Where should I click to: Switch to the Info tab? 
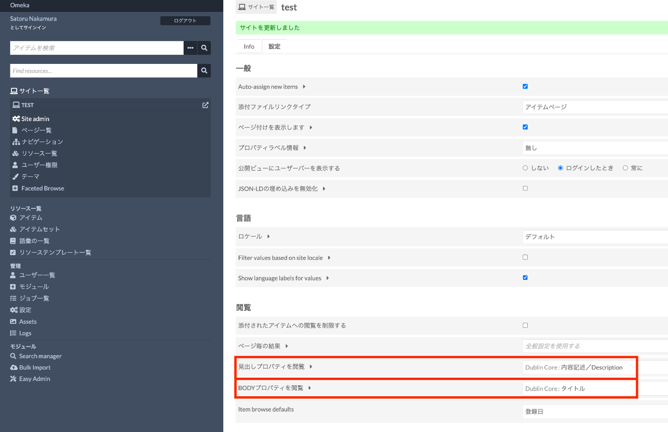pos(249,46)
